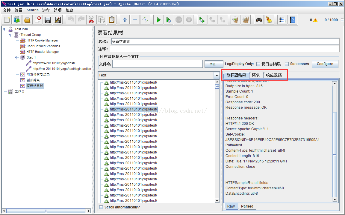Collapse the Test Plan tree node handle

4,29
